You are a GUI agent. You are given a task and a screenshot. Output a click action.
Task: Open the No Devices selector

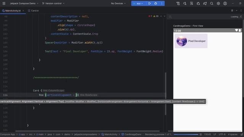click(x=118, y=3)
